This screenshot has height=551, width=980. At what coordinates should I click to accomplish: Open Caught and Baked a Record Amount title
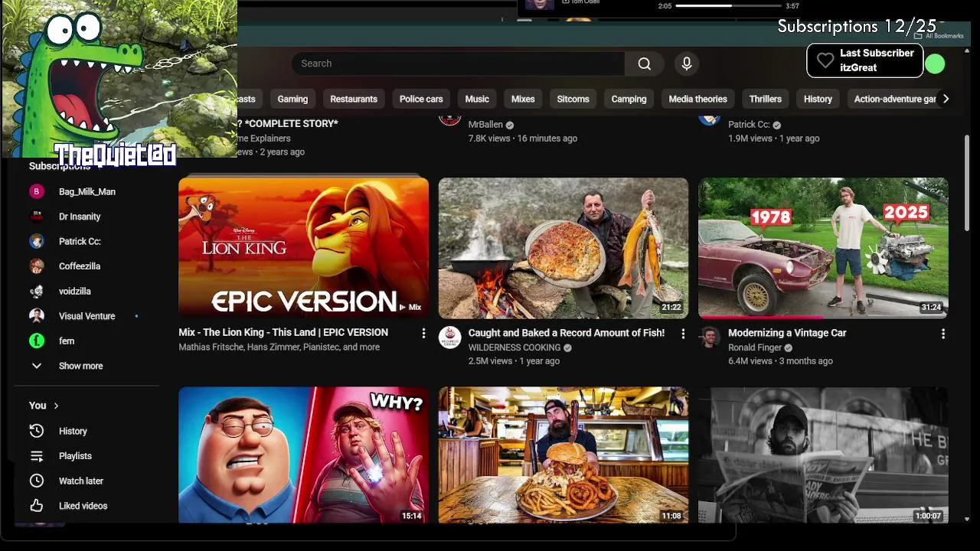click(567, 333)
